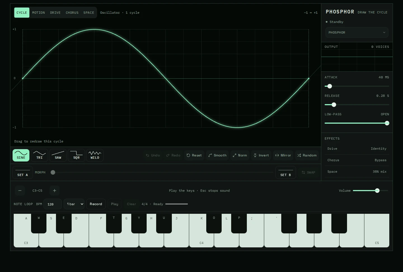Screen dimensions: 403x272
Task: Mirror the waveform
Action: tap(283, 155)
